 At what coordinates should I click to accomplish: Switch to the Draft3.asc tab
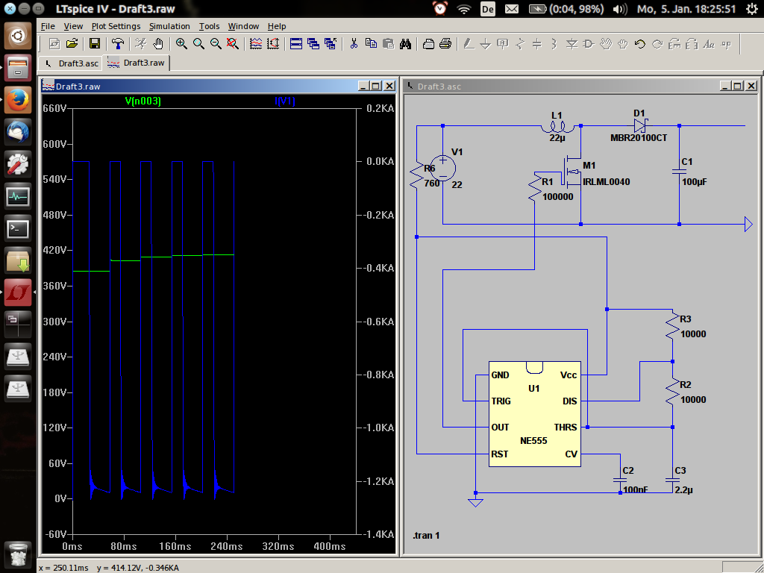click(71, 63)
